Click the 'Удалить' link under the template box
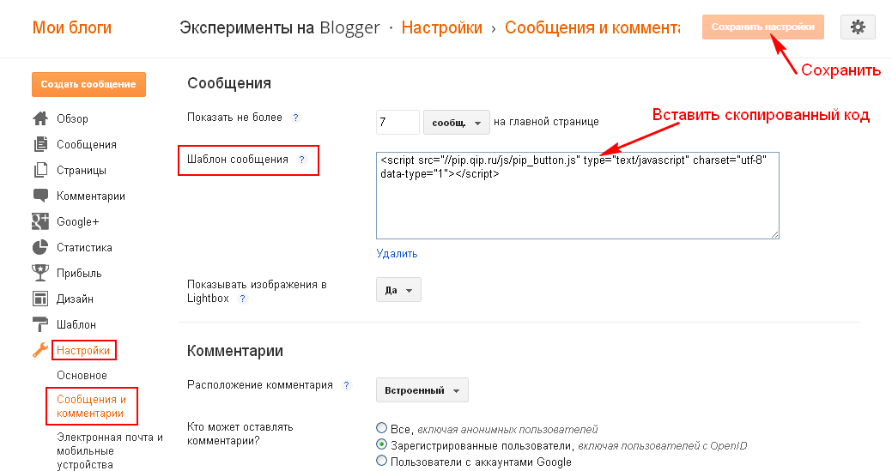The image size is (892, 471). 397,253
